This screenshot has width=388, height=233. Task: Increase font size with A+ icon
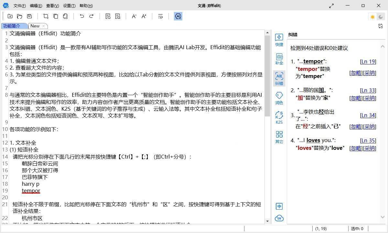pos(144,16)
